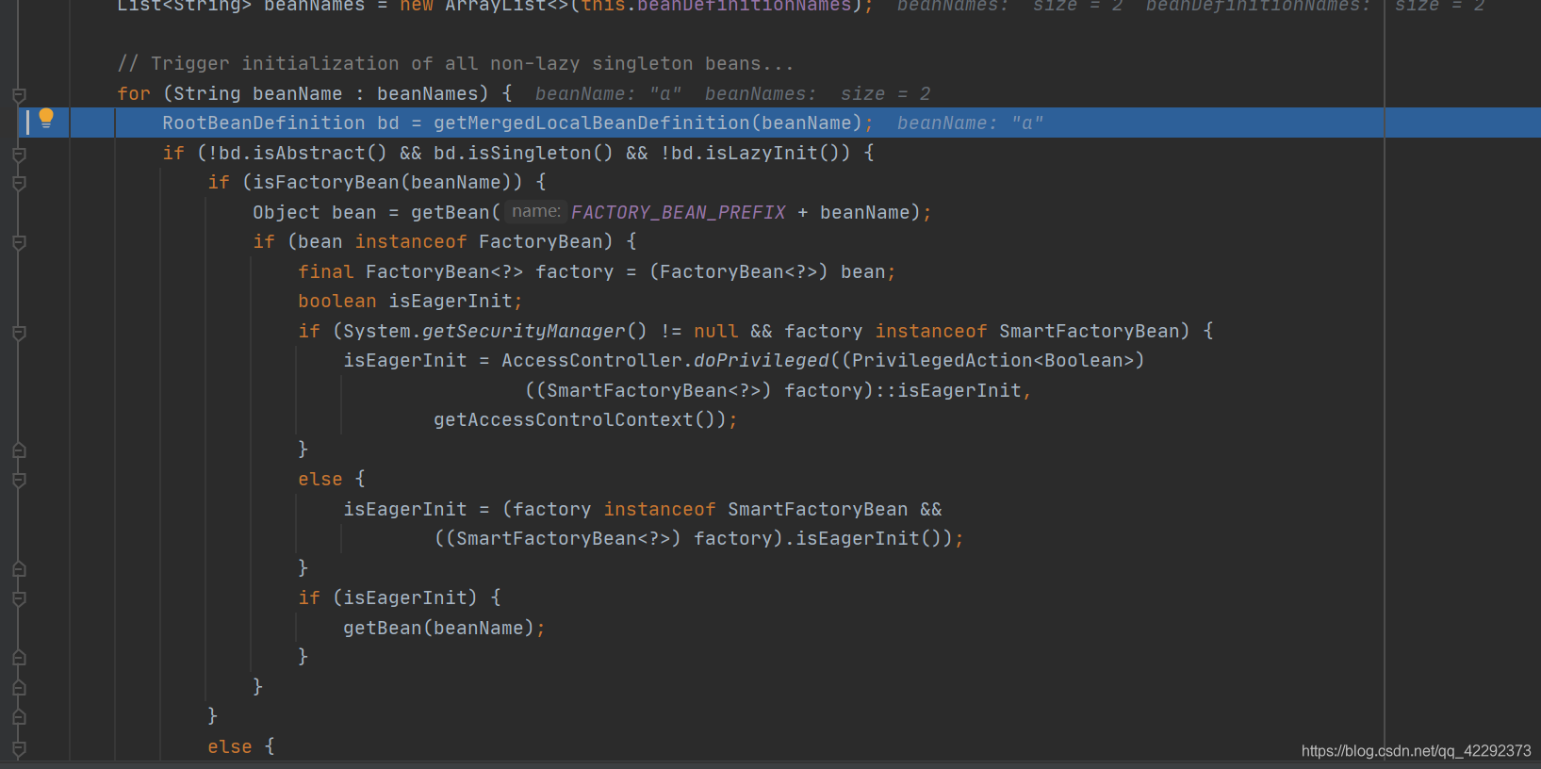Click doPrivileged method call
Viewport: 1541px width, 769px height.
[x=762, y=361]
